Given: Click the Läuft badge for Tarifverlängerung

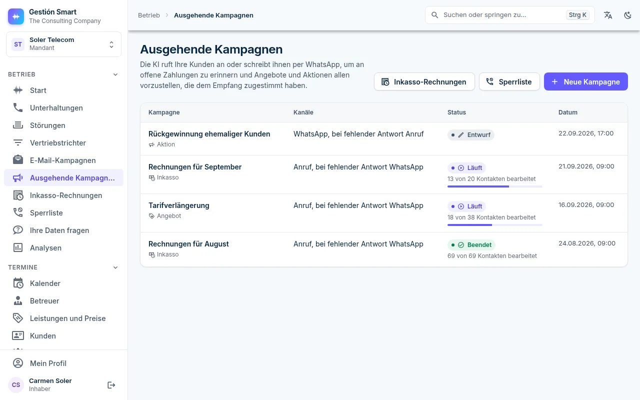Looking at the screenshot, I should [x=466, y=206].
